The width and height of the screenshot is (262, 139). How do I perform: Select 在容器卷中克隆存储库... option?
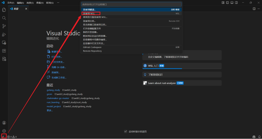[x=131, y=40]
